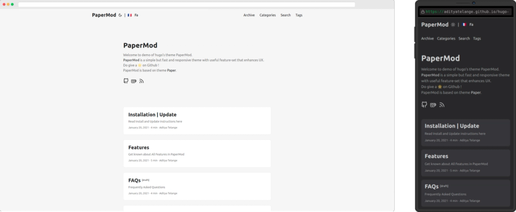Open Categories menu in mobile view
Screen dimensions: 516x212
(446, 39)
